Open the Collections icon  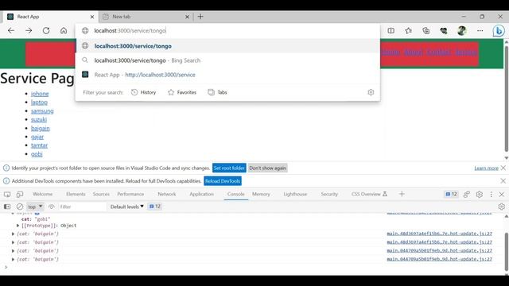click(x=426, y=30)
